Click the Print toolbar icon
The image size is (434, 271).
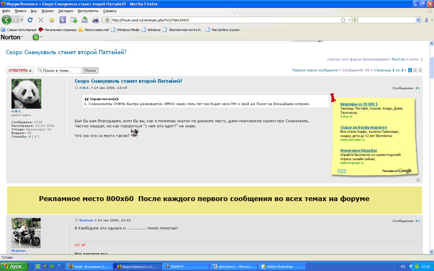pyautogui.click(x=95, y=20)
